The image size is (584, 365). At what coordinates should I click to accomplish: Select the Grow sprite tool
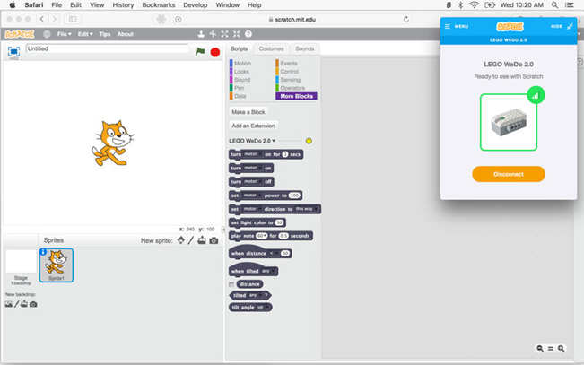[224, 34]
